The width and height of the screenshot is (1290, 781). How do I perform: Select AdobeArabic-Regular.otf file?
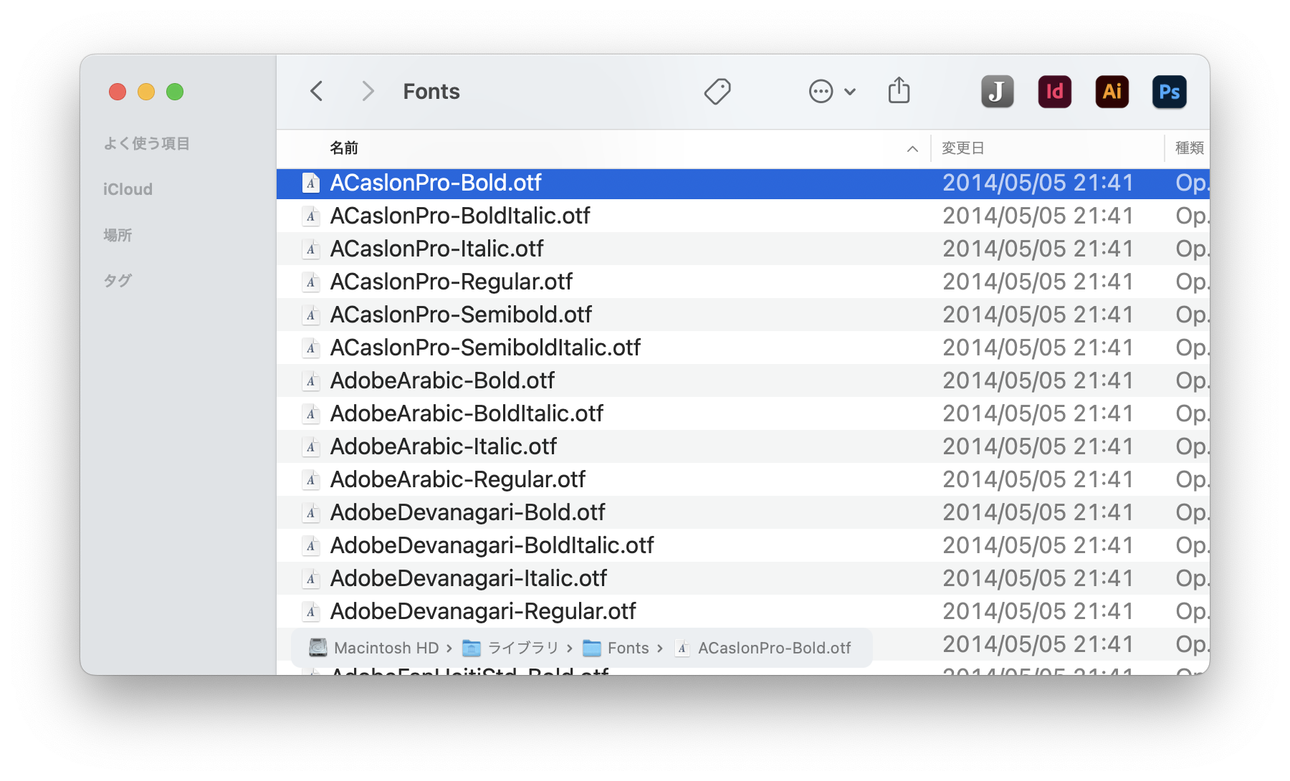click(457, 479)
